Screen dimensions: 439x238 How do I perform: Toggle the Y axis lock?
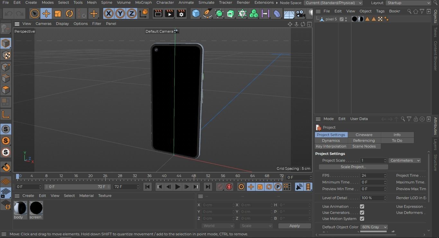(x=120, y=14)
